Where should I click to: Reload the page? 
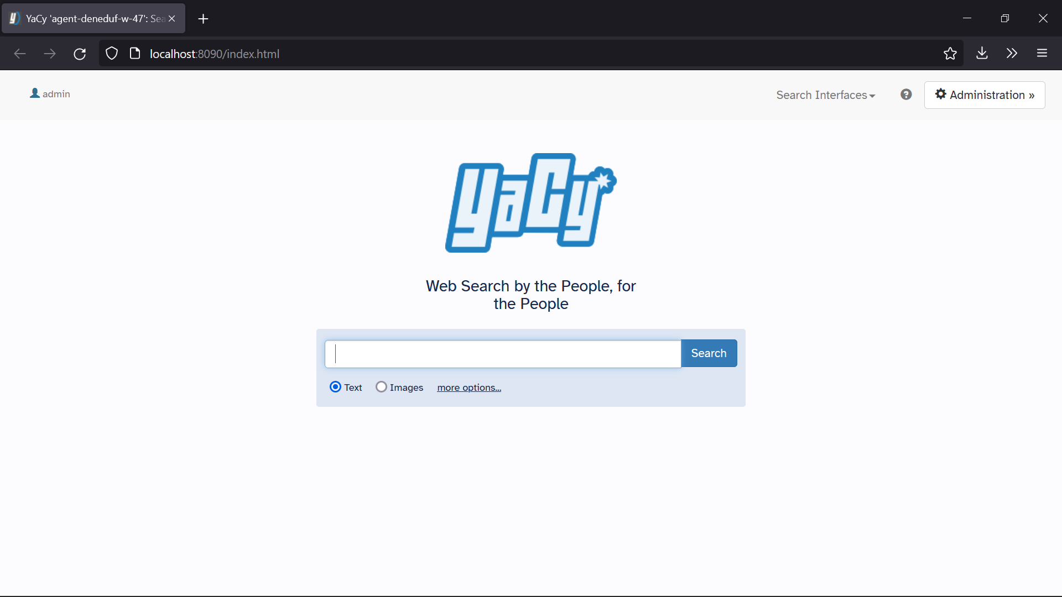80,54
